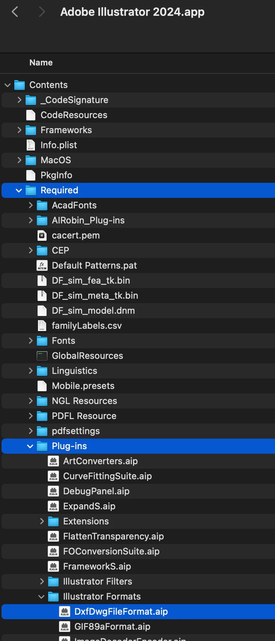Click the DF_sim_meta_tk.bin file icon
275x641 pixels.
[x=42, y=296]
